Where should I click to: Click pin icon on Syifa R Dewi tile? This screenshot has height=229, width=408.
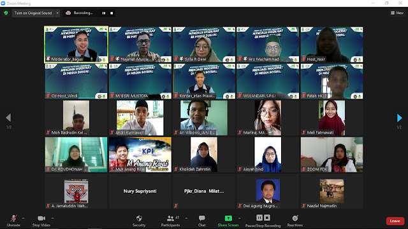[181, 59]
